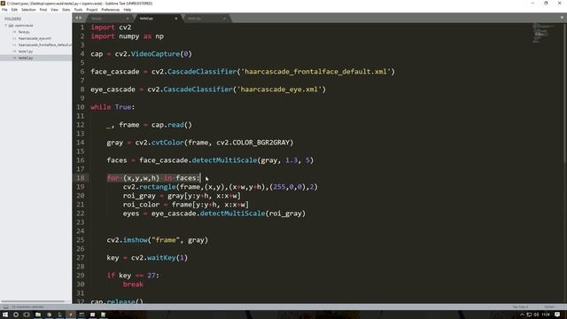567x319 pixels.
Task: Open the Goto menu
Action: pyautogui.click(x=66, y=10)
